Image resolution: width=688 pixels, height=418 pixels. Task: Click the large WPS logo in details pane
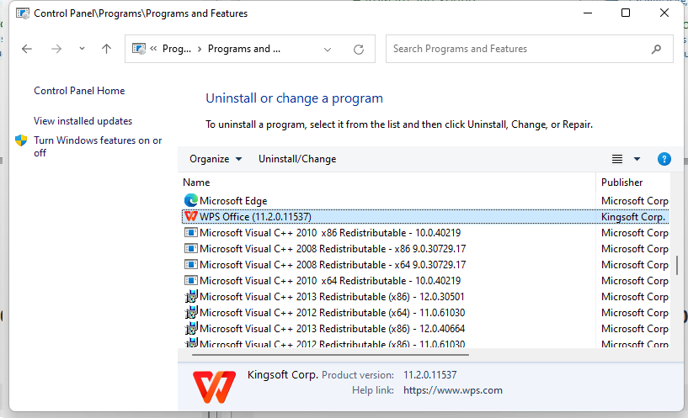point(214,384)
